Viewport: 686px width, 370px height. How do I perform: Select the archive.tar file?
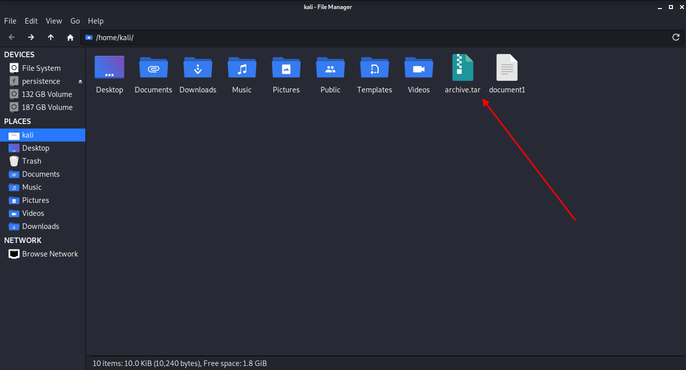[463, 69]
